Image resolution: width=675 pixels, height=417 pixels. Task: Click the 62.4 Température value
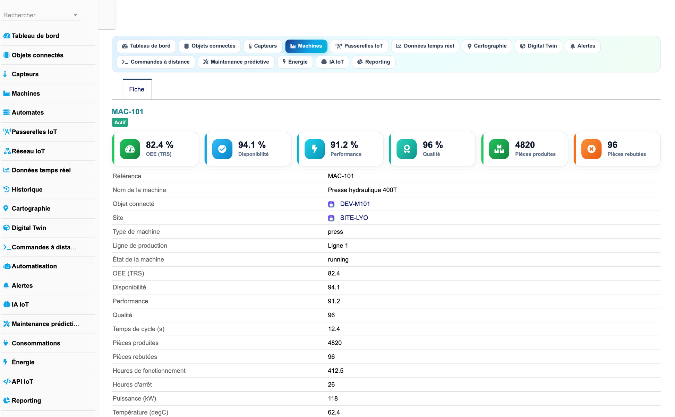coord(334,412)
